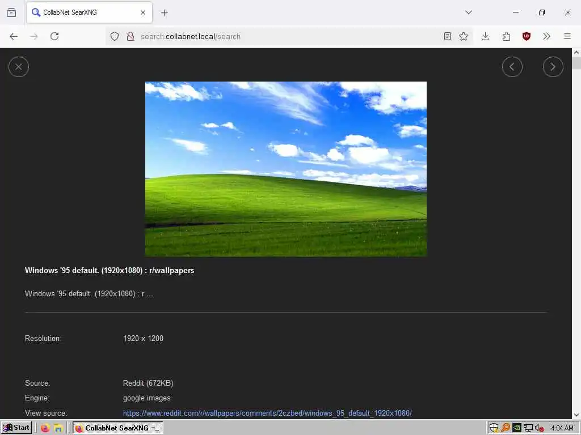The height and width of the screenshot is (435, 581).
Task: Reload the current page
Action: pos(54,36)
